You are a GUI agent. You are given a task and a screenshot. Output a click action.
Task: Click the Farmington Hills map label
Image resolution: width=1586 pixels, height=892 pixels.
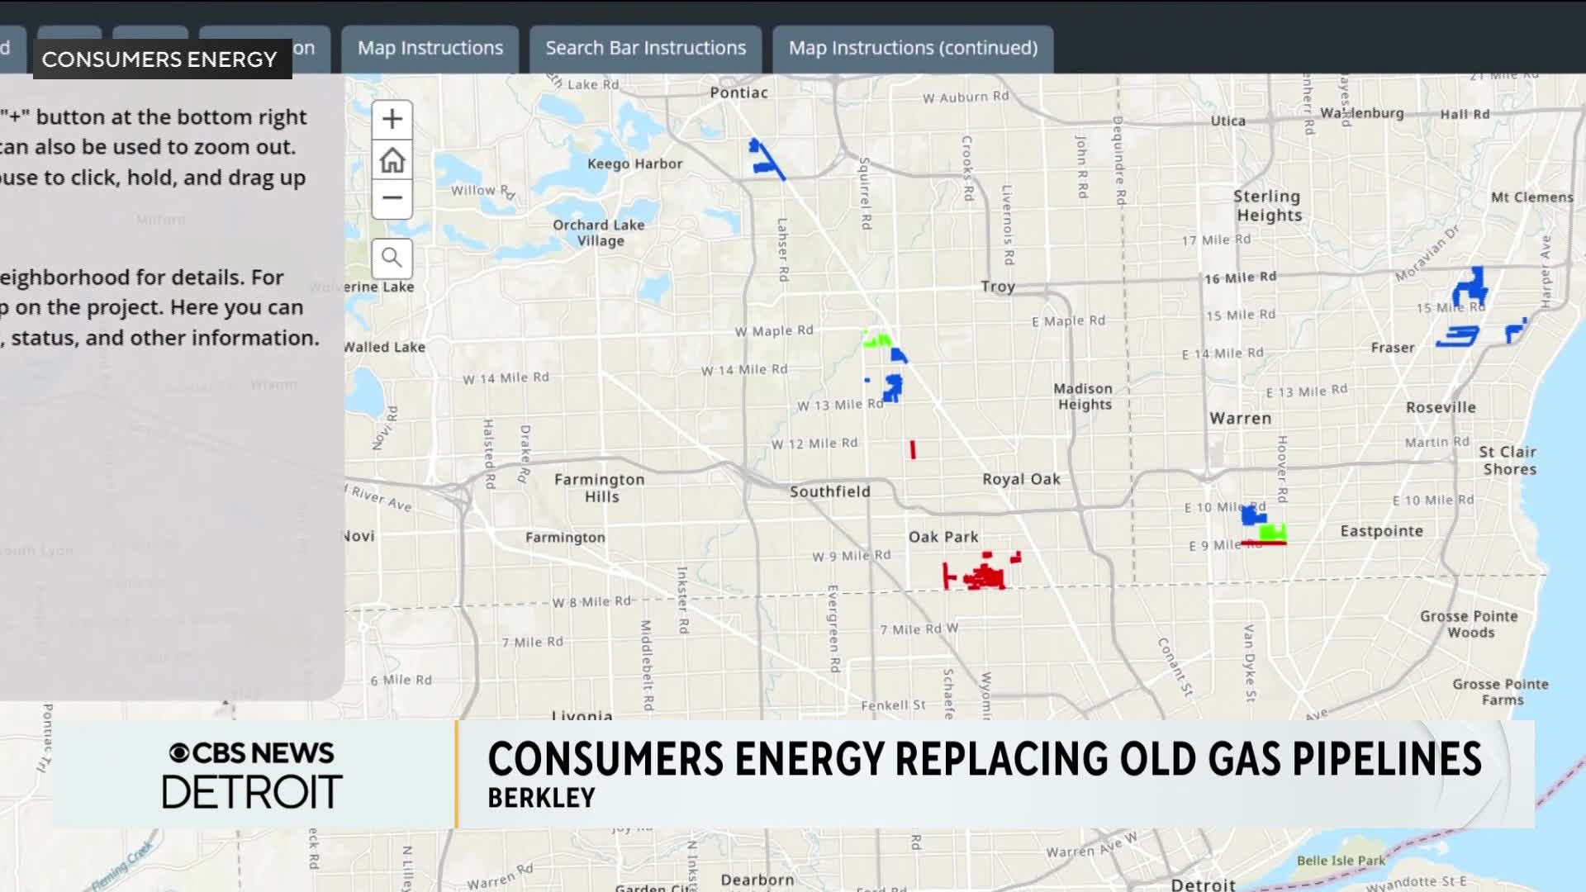pos(600,487)
